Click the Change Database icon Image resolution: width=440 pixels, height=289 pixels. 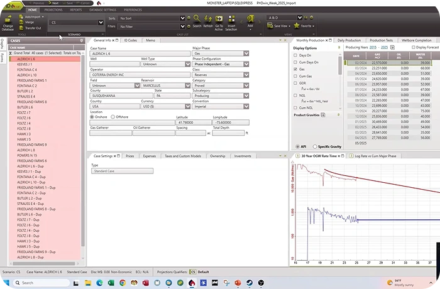click(x=8, y=20)
